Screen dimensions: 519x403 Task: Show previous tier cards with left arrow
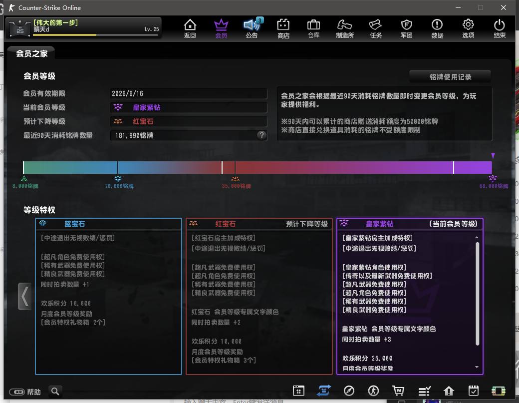pyautogui.click(x=24, y=296)
